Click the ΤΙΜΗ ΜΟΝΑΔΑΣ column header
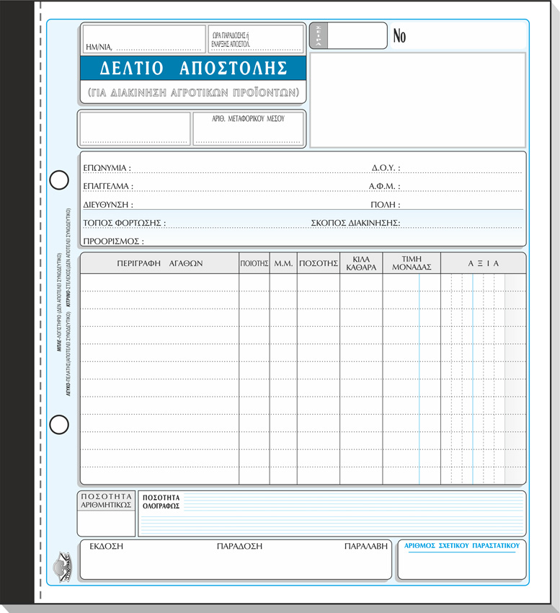Viewport: 560px width, 613px height. coord(411,263)
